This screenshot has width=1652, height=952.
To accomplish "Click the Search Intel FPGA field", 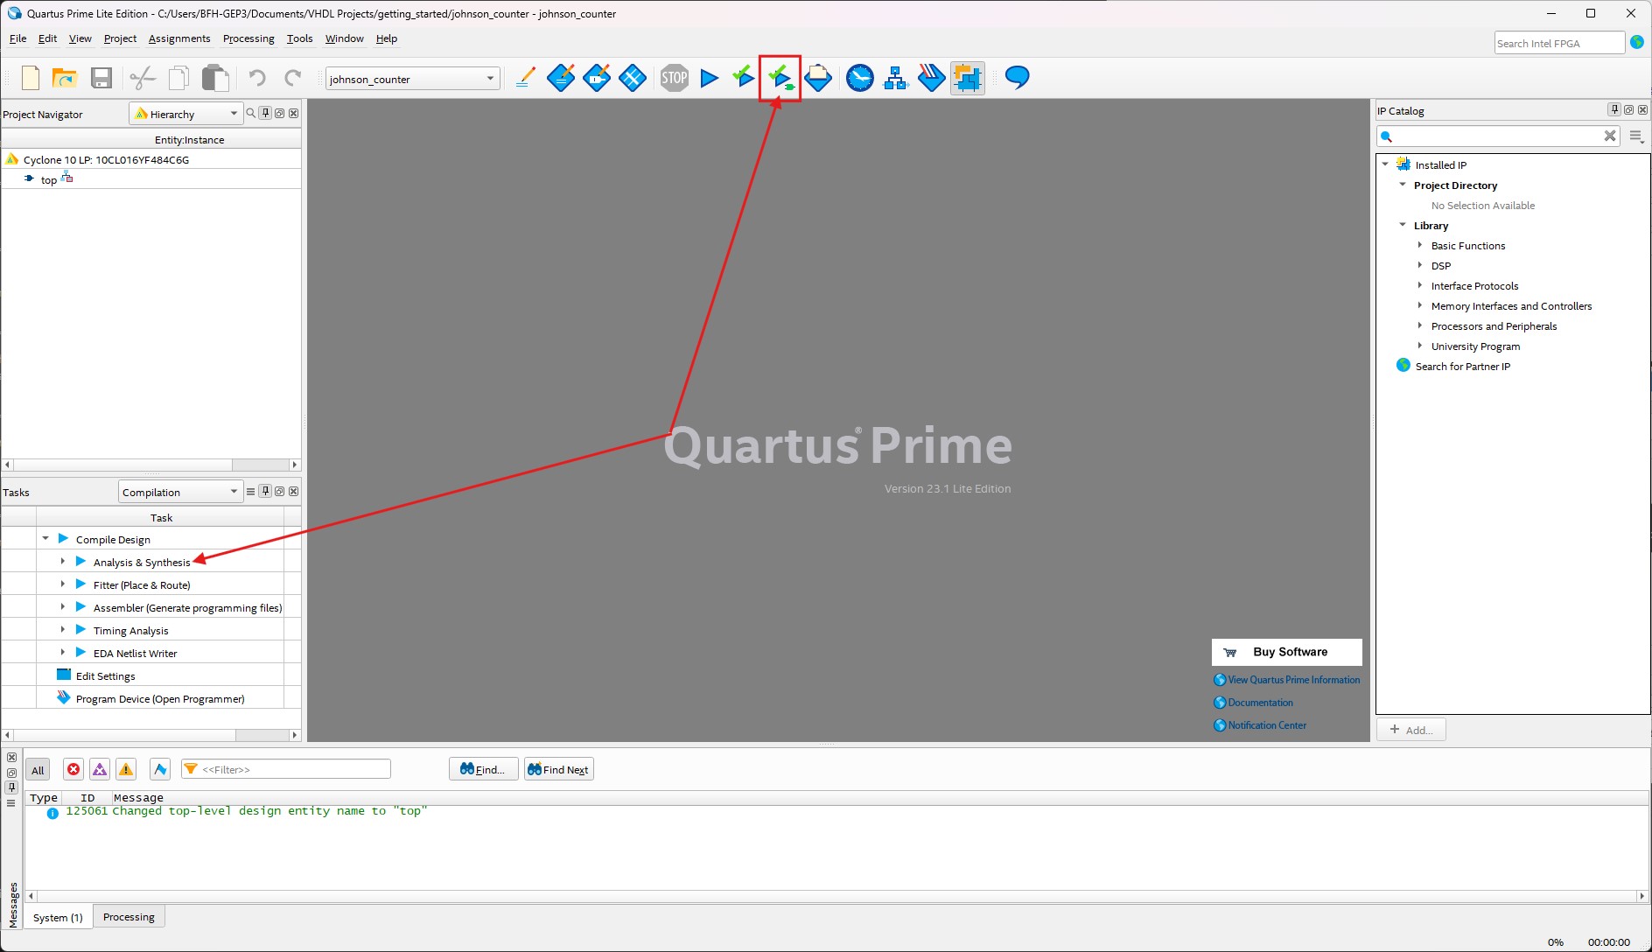I will [x=1559, y=43].
